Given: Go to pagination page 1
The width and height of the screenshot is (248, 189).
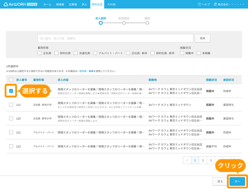Looking at the screenshot, I should point(195,160).
